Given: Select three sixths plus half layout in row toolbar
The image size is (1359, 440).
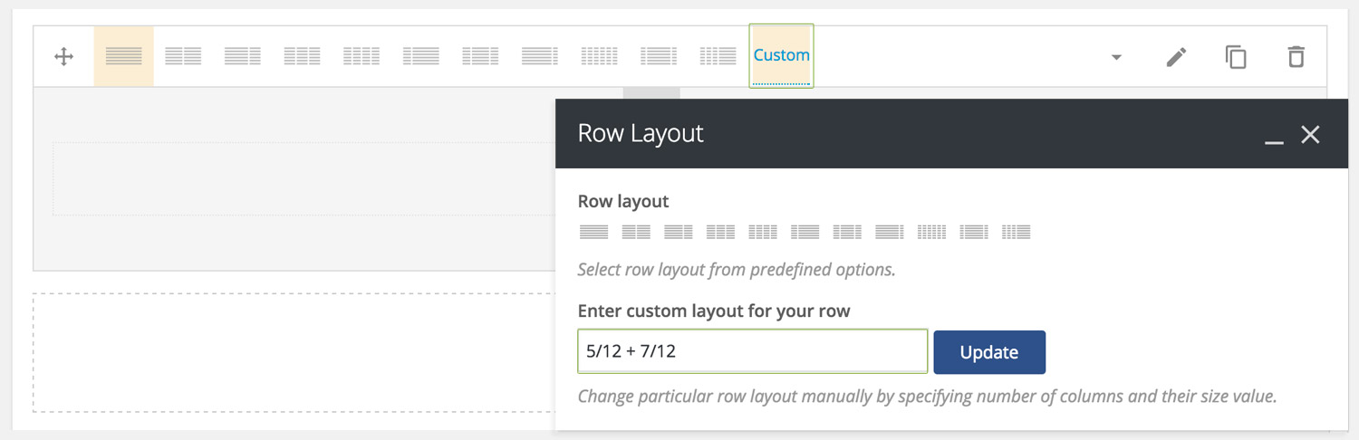Looking at the screenshot, I should 718,56.
